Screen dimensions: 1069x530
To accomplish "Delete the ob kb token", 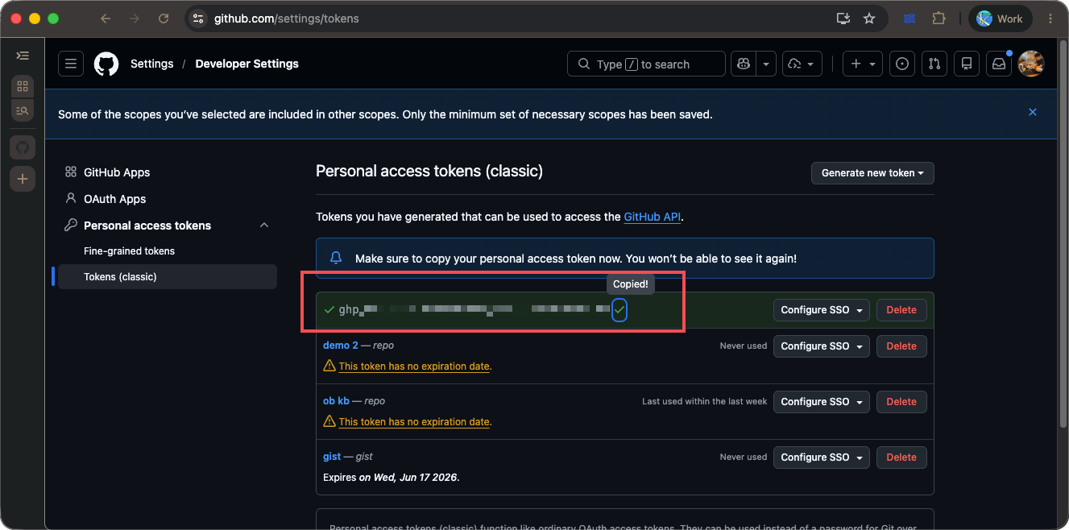I will tap(901, 402).
